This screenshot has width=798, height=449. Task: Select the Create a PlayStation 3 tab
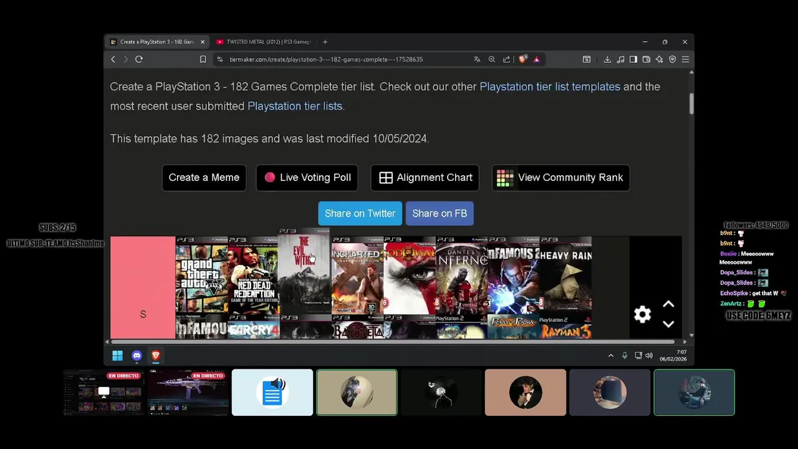(x=157, y=42)
